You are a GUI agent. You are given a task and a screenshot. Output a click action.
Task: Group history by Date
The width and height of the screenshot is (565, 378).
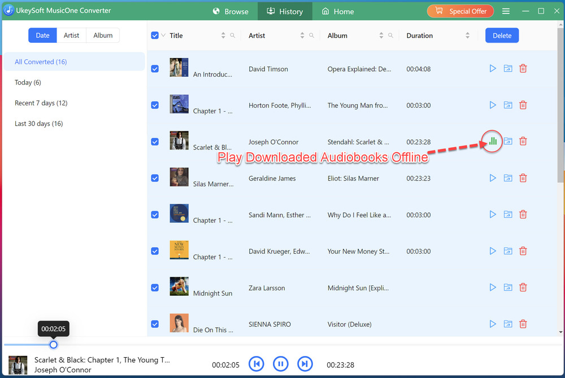pos(42,35)
